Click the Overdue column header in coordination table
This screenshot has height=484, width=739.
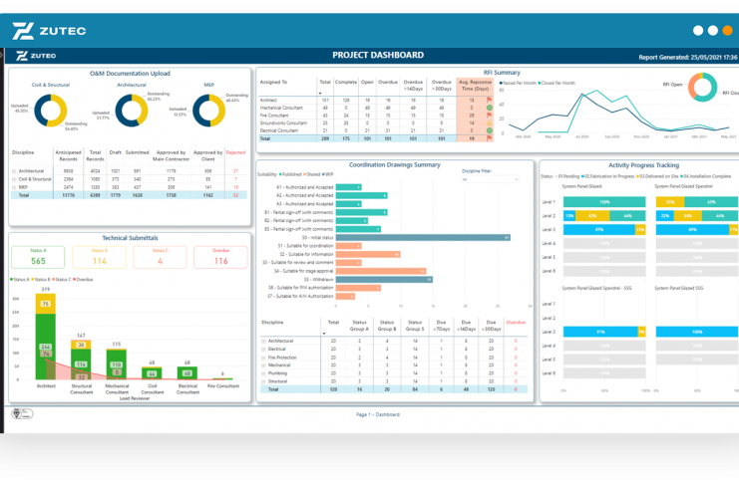tap(515, 323)
